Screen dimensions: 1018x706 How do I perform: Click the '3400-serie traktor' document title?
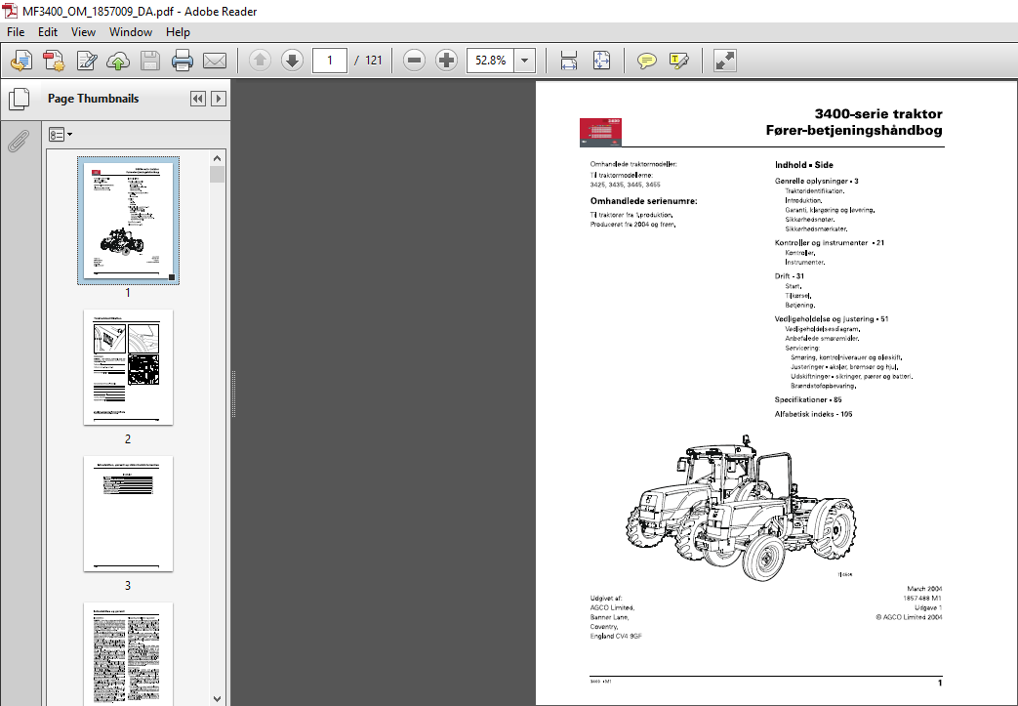[x=878, y=113]
